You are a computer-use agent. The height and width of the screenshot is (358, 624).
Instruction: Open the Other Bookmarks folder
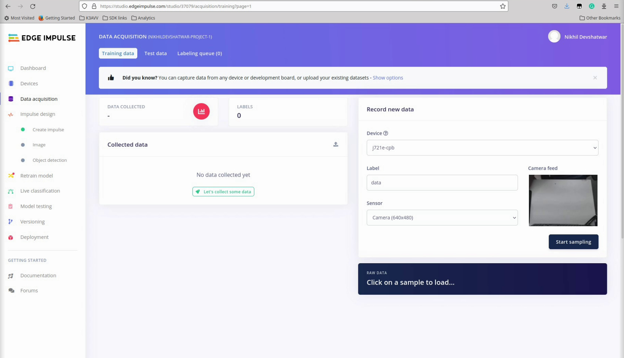pos(600,18)
